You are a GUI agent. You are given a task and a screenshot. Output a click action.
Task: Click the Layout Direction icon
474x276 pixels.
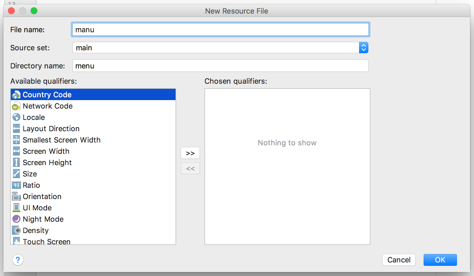[x=16, y=129]
